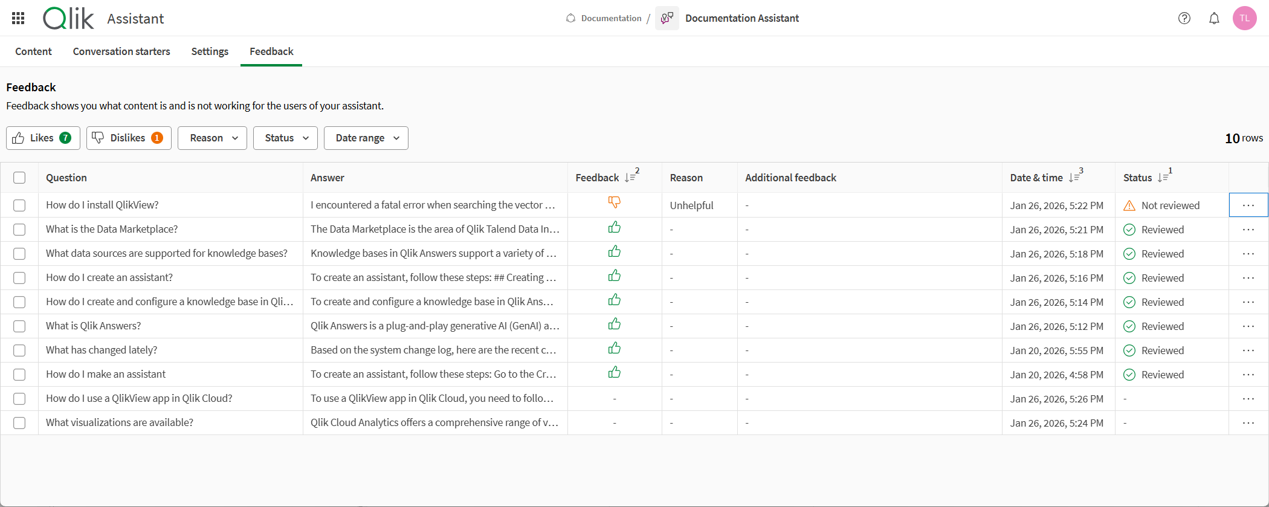
Task: Switch to the Conversation starters tab
Action: coord(121,51)
